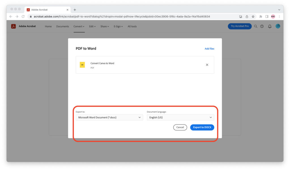
Task: Reload the page with refresh icon
Action: (x=23, y=16)
